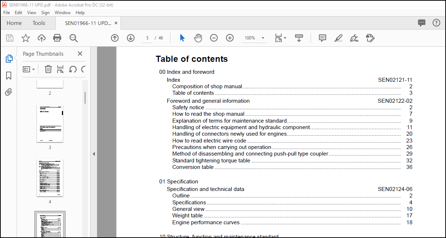Click the 'Table of contents' heading

click(192, 59)
